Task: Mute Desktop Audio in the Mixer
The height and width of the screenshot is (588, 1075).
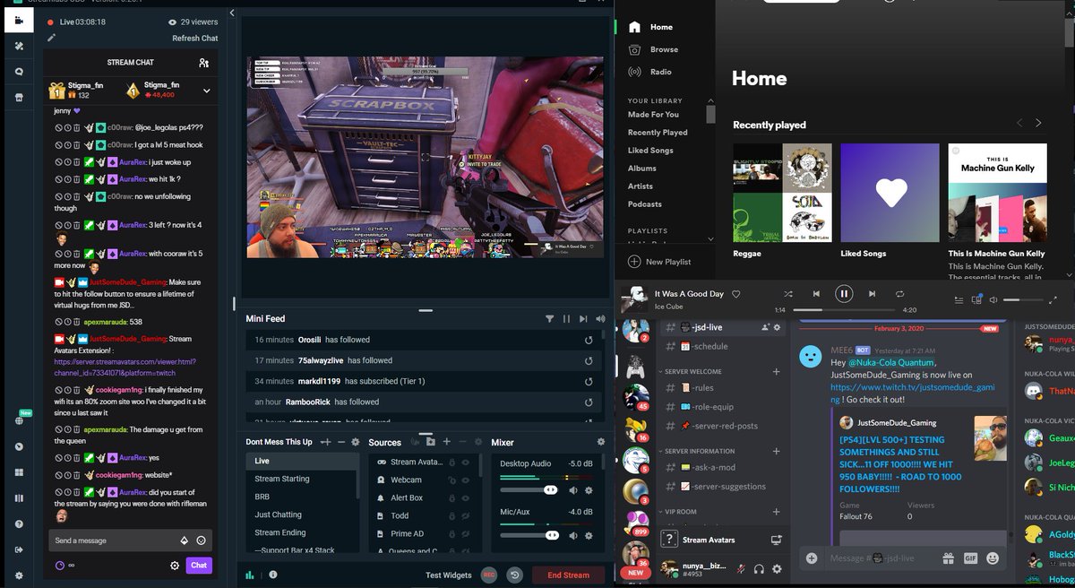Action: pyautogui.click(x=573, y=490)
